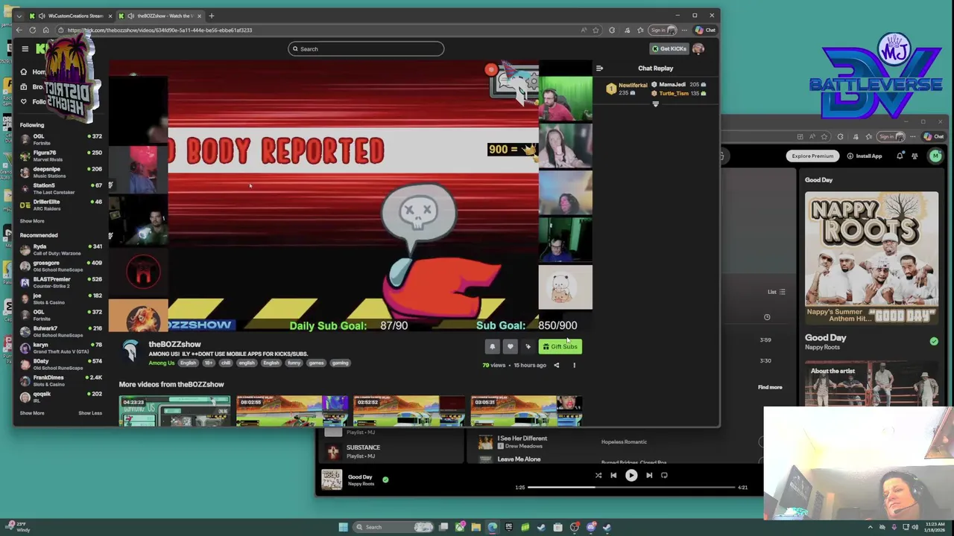Skip to next track in Spotify
The width and height of the screenshot is (954, 536).
649,475
